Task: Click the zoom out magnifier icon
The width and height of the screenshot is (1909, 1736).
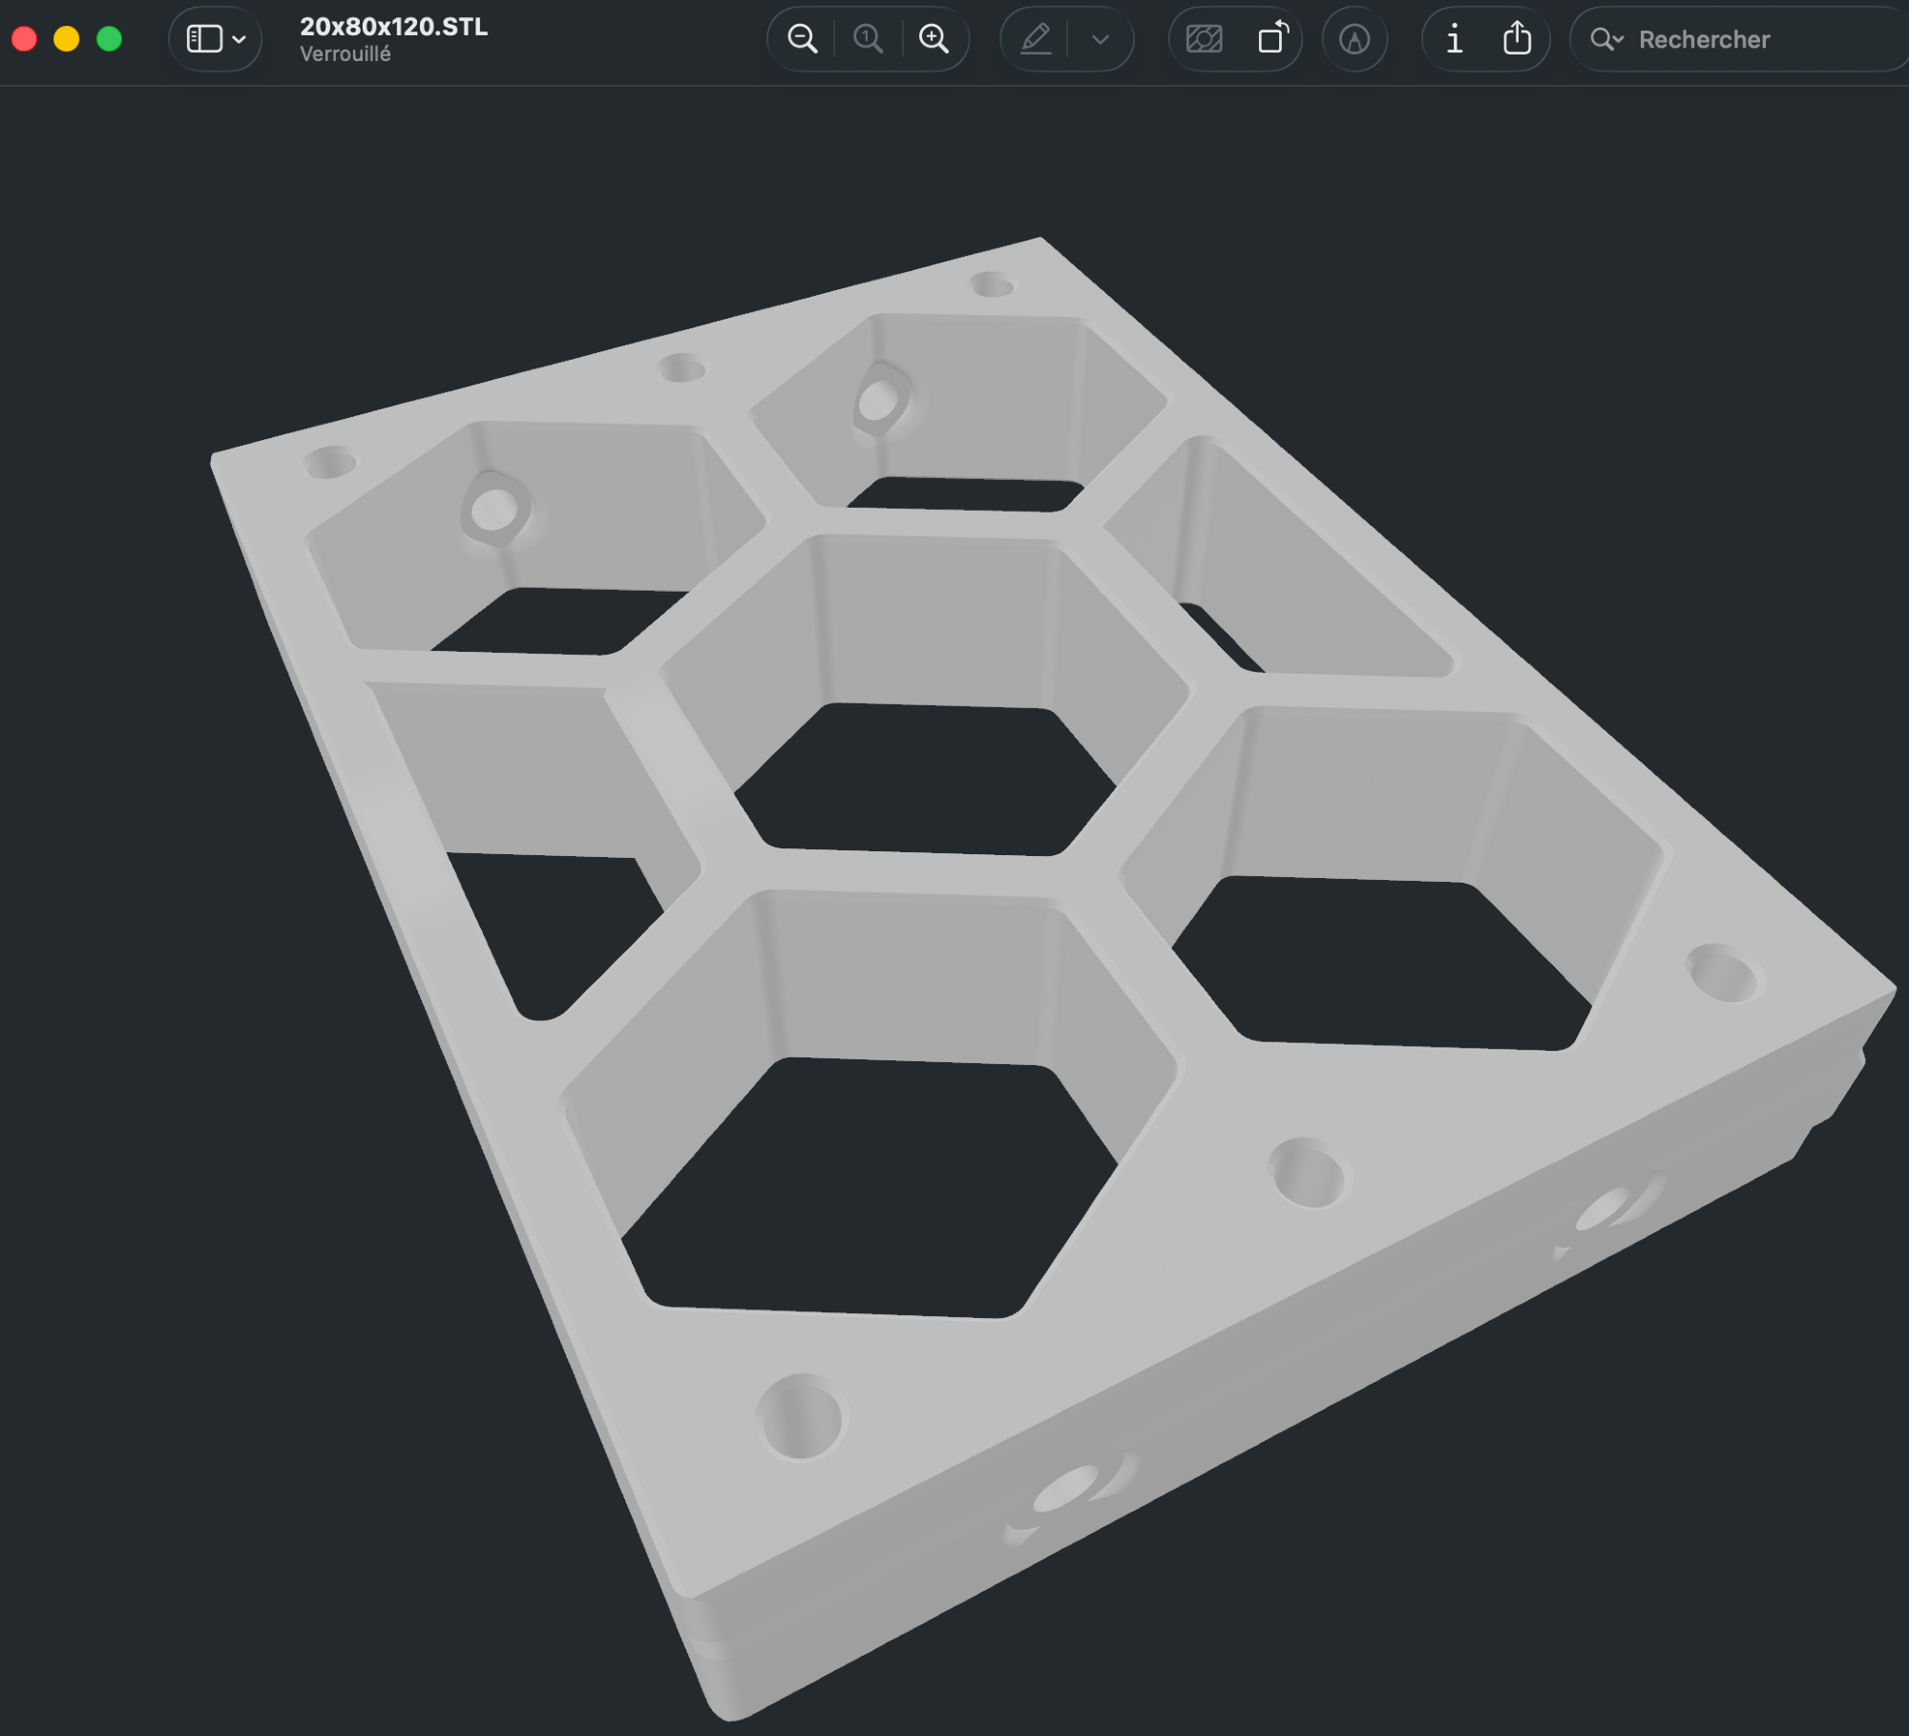Action: pyautogui.click(x=802, y=39)
